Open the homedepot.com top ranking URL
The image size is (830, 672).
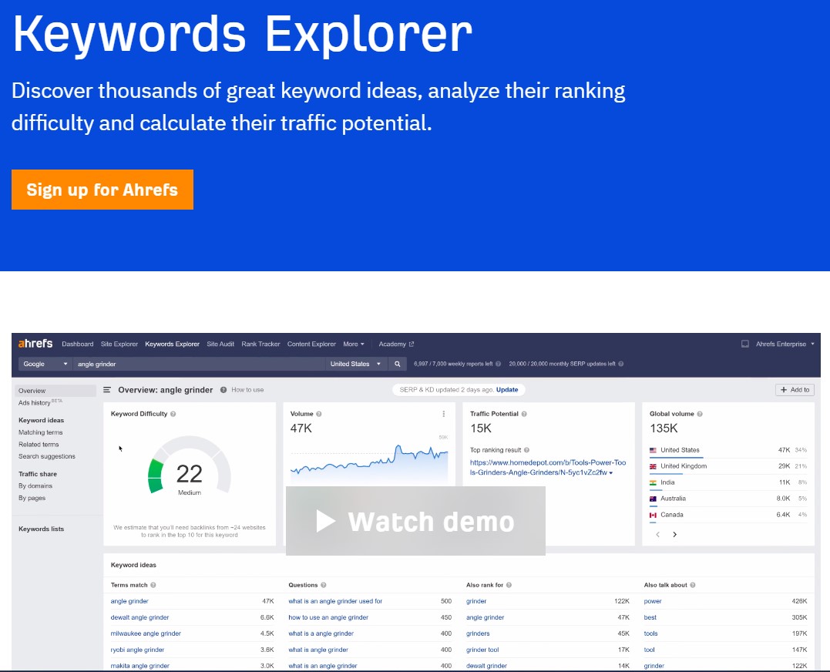[x=548, y=467]
